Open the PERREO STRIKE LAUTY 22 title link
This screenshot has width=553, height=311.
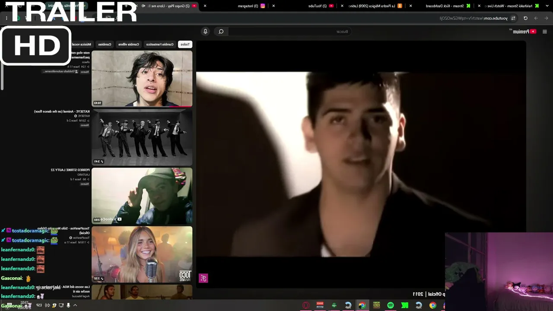coord(70,170)
